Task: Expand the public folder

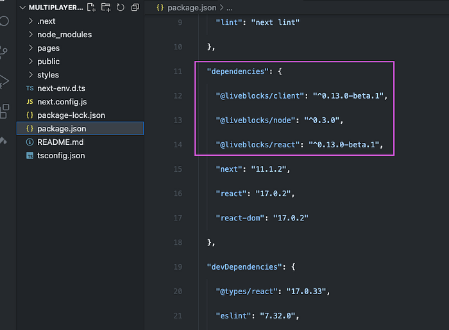Action: pos(48,62)
